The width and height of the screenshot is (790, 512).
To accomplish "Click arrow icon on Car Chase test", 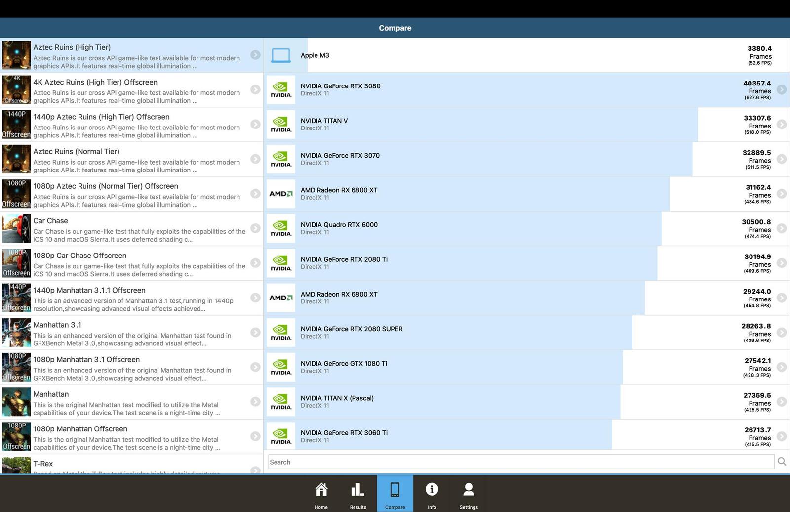I will (x=255, y=228).
